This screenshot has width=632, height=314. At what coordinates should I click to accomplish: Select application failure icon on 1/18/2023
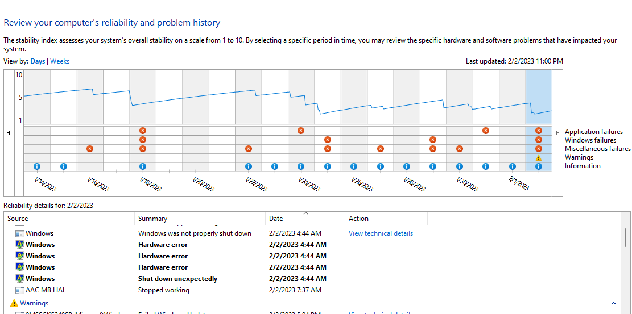click(x=143, y=131)
